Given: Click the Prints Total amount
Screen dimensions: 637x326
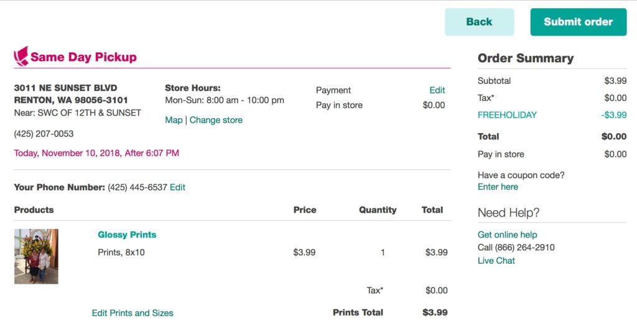Looking at the screenshot, I should pyautogui.click(x=435, y=312).
